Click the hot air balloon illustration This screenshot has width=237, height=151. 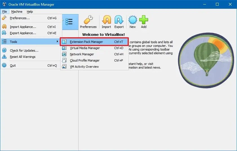(x=206, y=60)
